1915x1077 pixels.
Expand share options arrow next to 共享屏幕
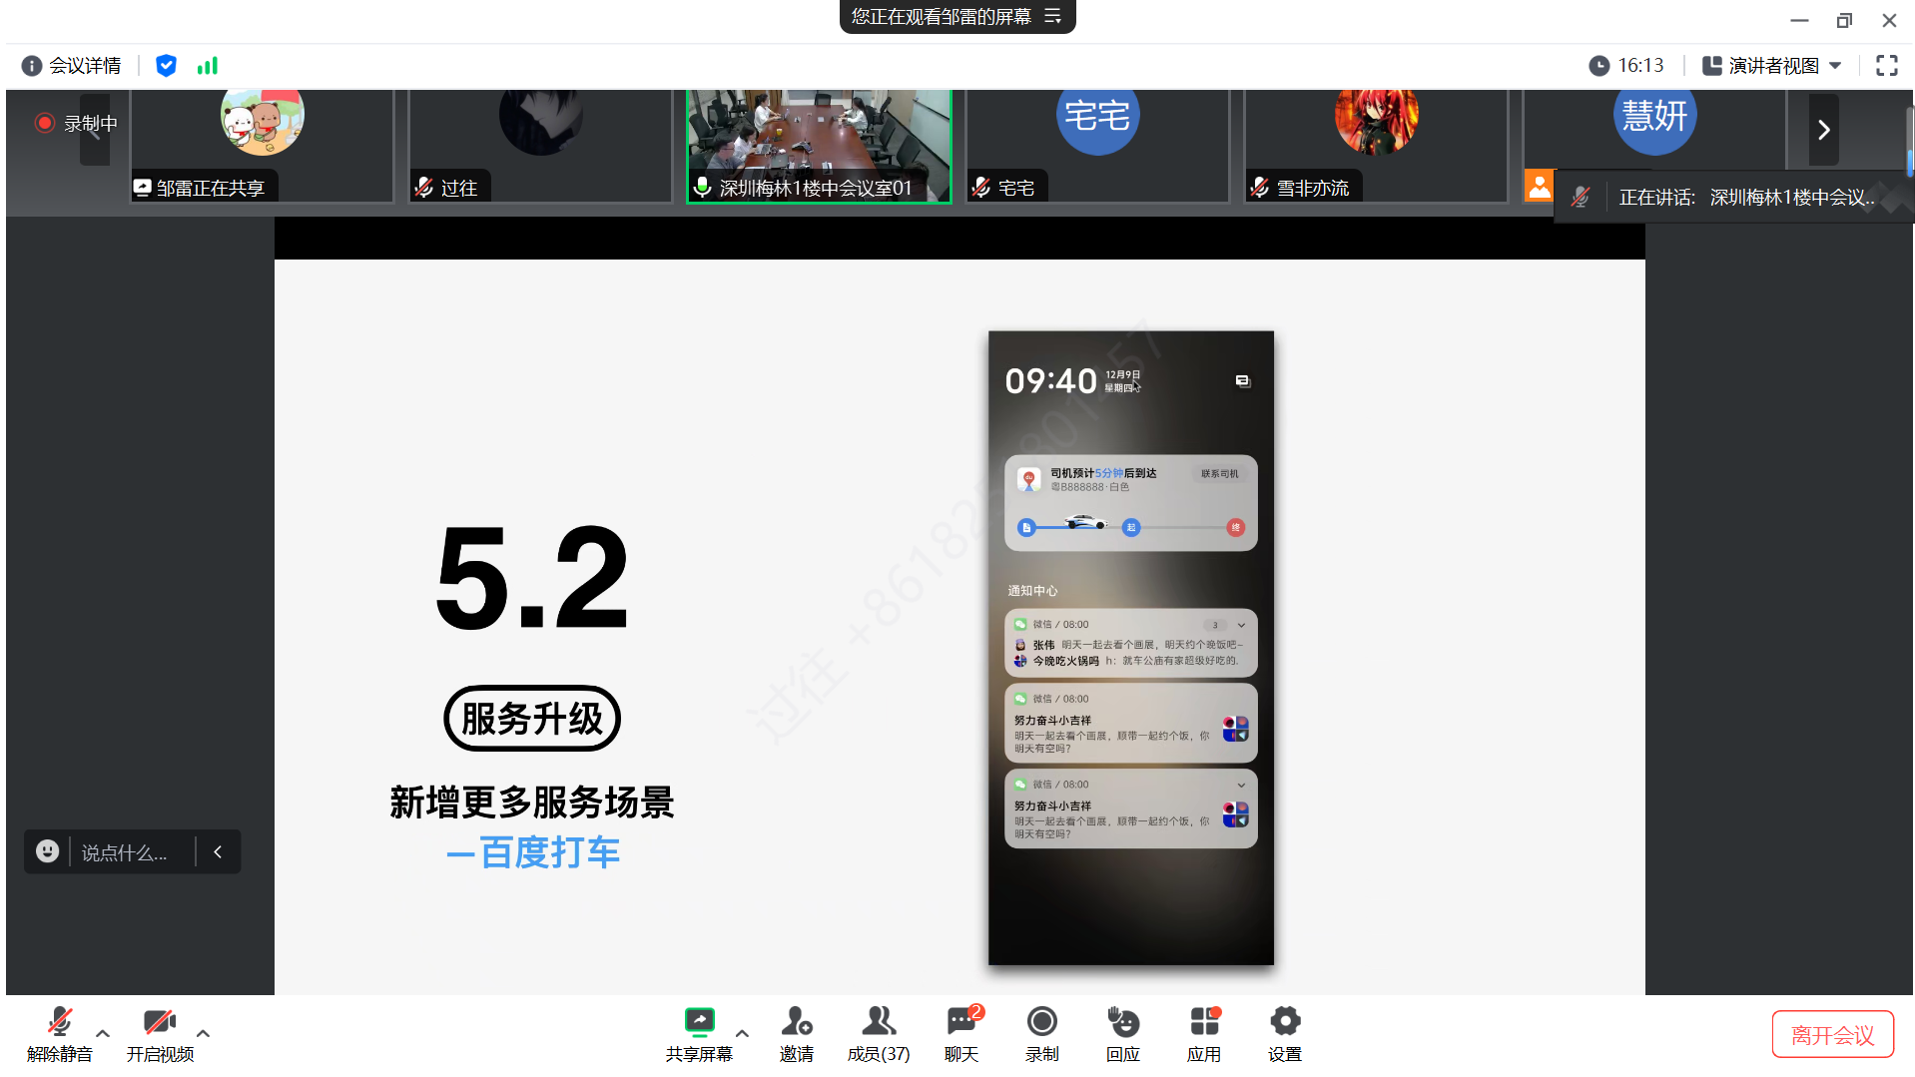tap(742, 1034)
